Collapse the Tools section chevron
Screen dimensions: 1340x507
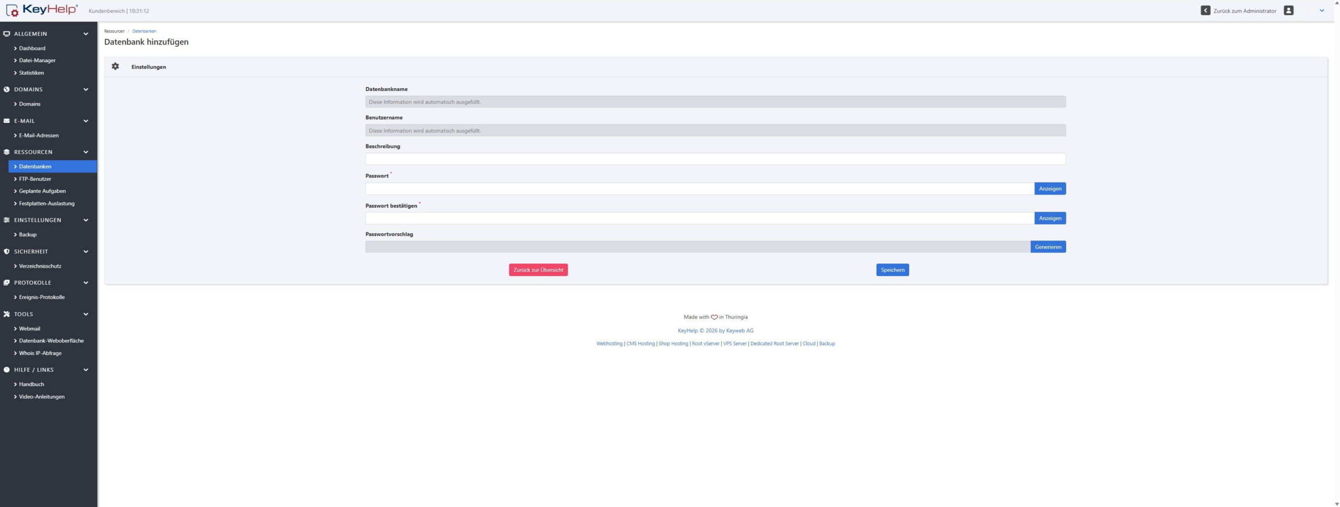coord(86,314)
